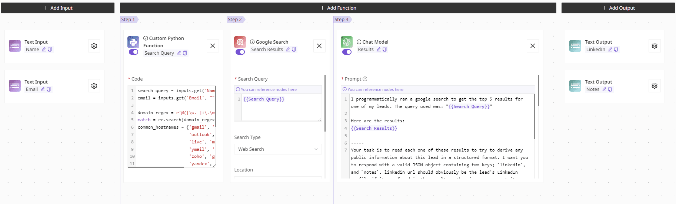This screenshot has height=204, width=676.
Task: Click the code editor horizontal scrollbar
Action: (x=156, y=167)
